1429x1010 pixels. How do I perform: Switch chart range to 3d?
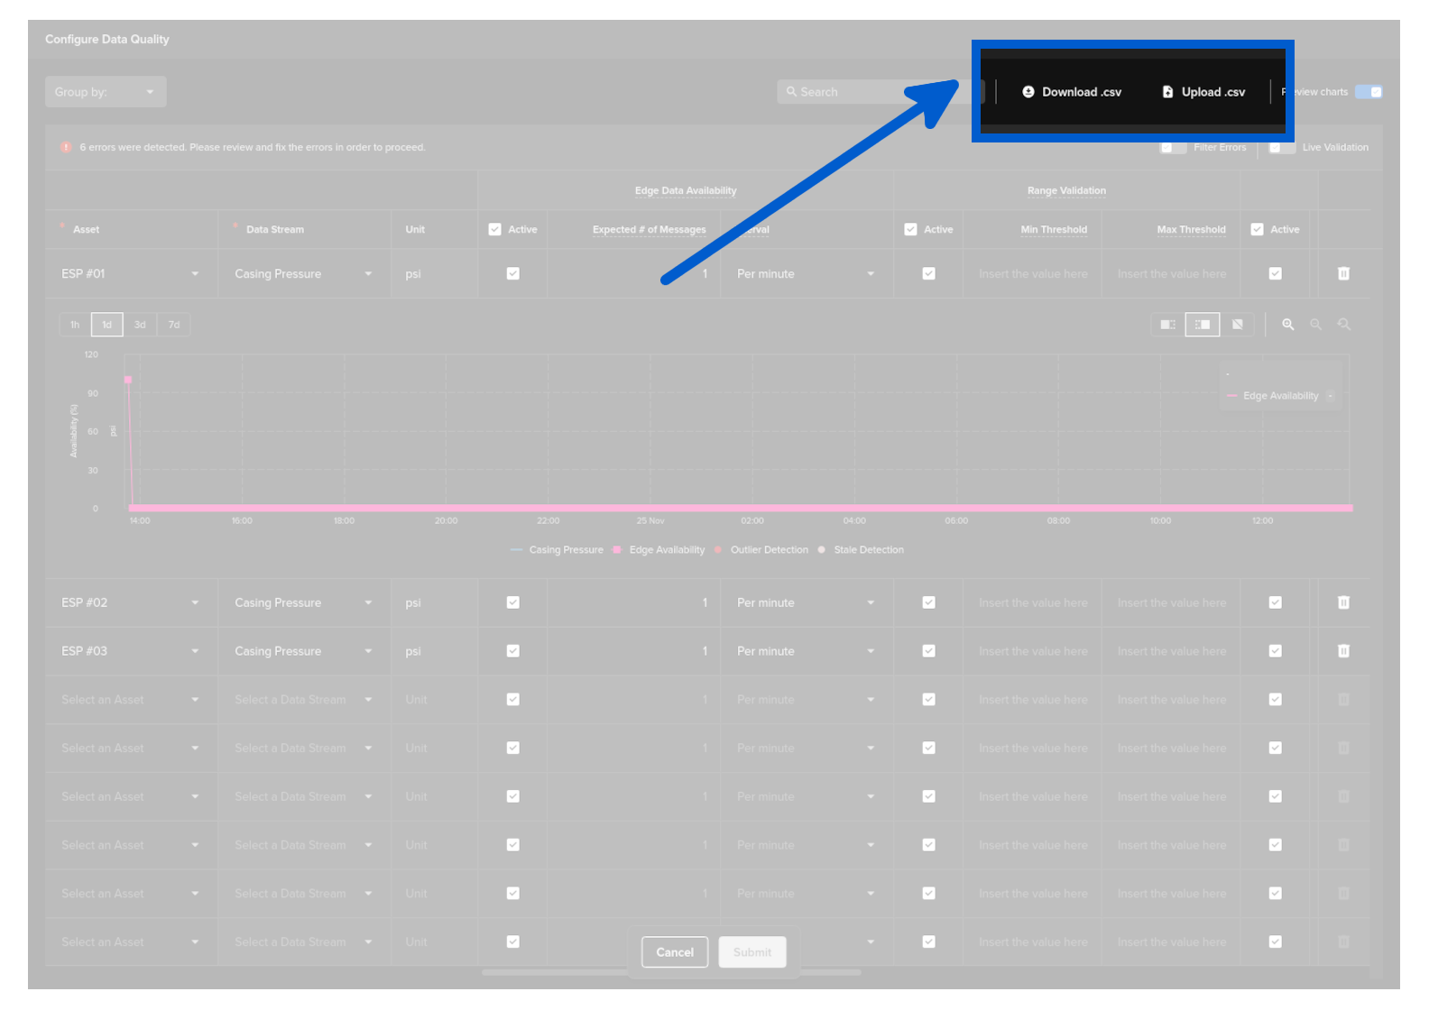(x=140, y=325)
